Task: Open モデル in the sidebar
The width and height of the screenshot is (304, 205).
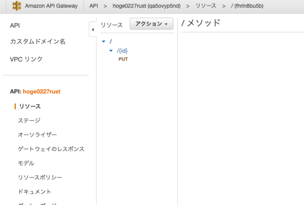Action: [26, 163]
